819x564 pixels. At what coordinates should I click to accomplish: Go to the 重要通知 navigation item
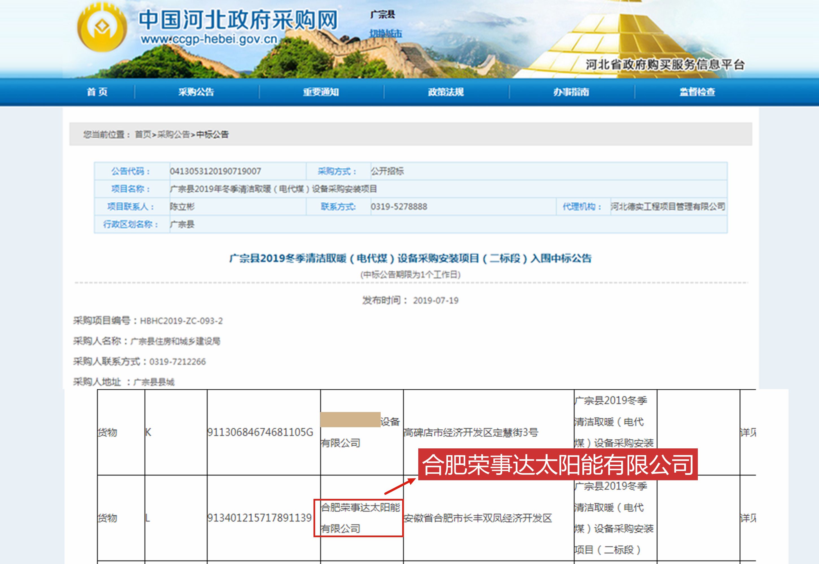pos(321,92)
